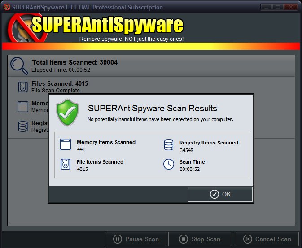
Task: Click the SUPERAntiSpyware yellow banner title
Action: tap(107, 25)
